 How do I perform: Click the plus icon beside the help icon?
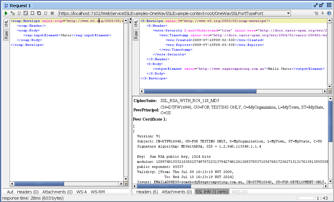pos(323,13)
